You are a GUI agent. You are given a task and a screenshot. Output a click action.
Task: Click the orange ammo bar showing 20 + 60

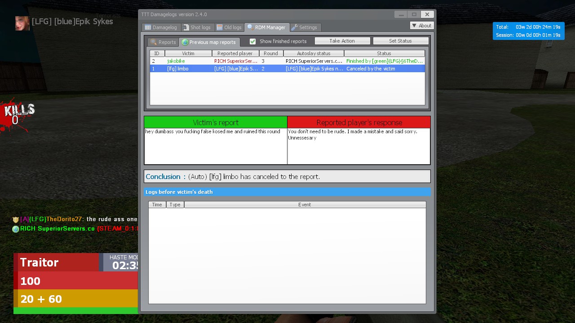click(76, 299)
